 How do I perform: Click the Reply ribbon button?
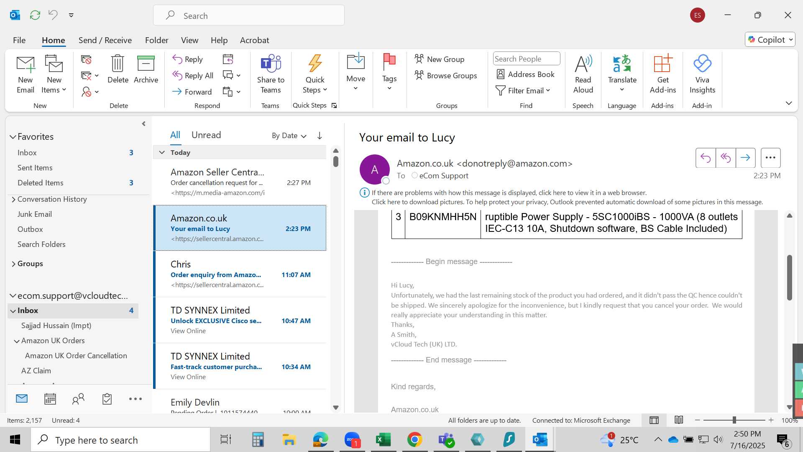pyautogui.click(x=188, y=59)
